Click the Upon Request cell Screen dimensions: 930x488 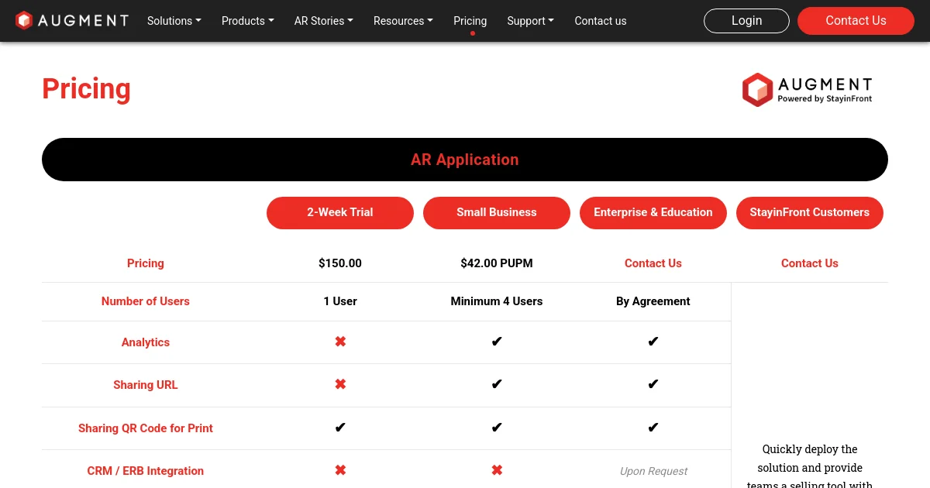tap(653, 471)
